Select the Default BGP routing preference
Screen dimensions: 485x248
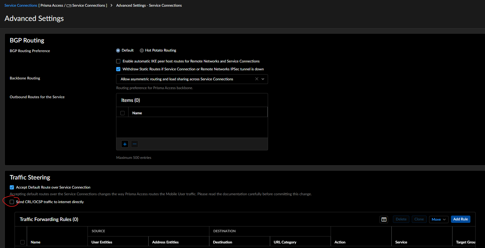(x=118, y=51)
